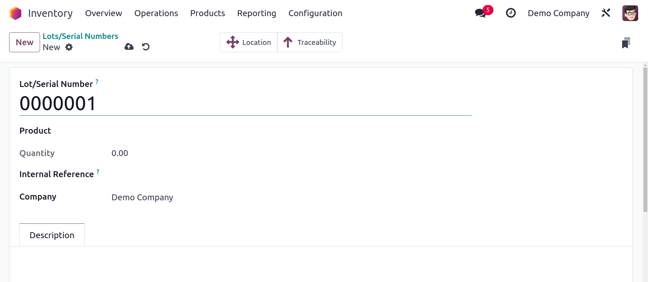Click the cloud upload save icon
Image resolution: width=648 pixels, height=282 pixels.
pos(129,47)
